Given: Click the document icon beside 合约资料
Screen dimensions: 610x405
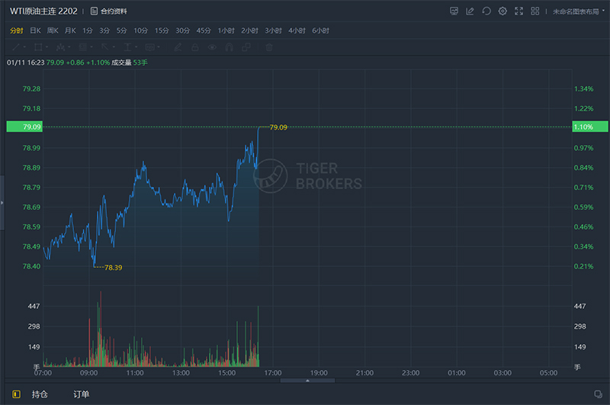Looking at the screenshot, I should [x=94, y=11].
